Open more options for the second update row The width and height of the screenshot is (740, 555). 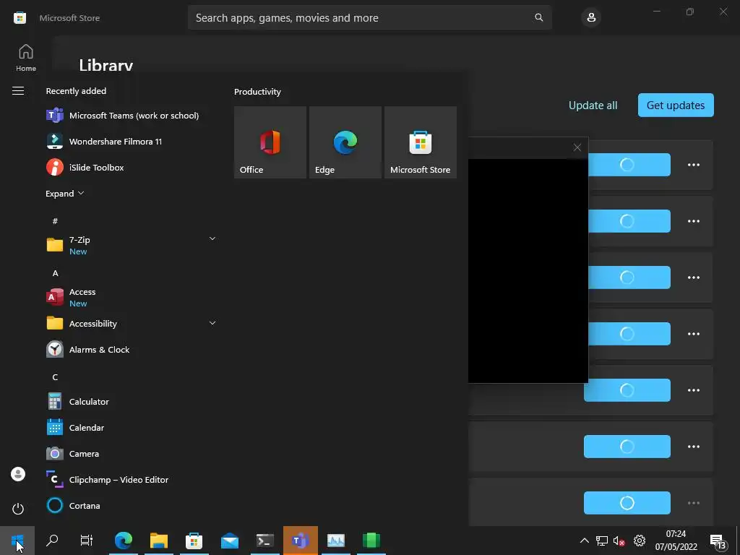pos(693,221)
